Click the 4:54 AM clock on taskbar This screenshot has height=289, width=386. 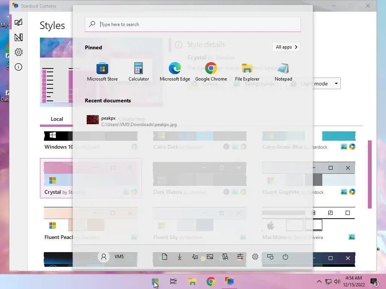click(x=354, y=281)
